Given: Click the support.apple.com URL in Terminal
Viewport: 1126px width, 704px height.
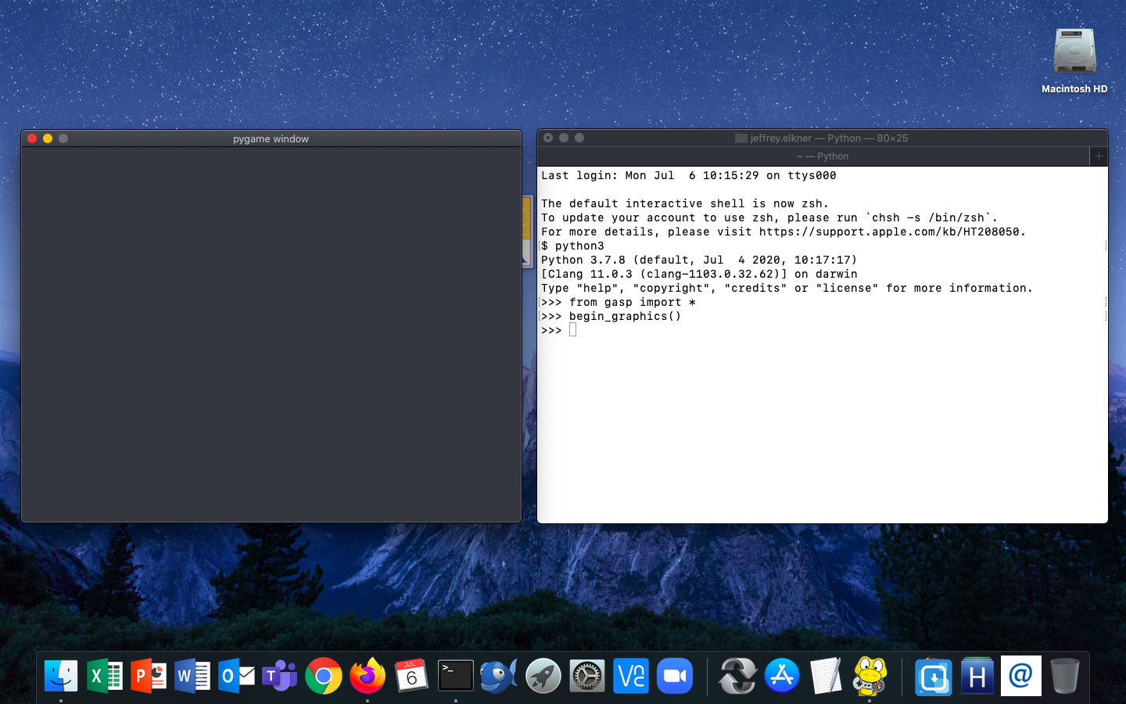Looking at the screenshot, I should [x=889, y=232].
